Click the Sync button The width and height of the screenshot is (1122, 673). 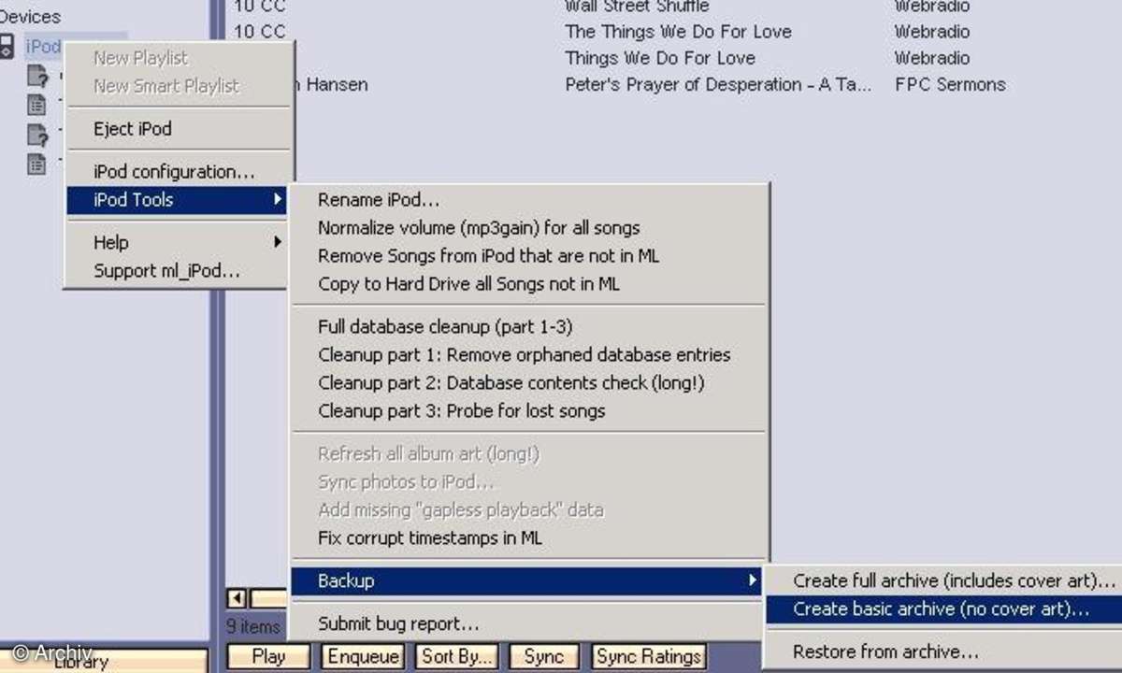click(x=544, y=656)
